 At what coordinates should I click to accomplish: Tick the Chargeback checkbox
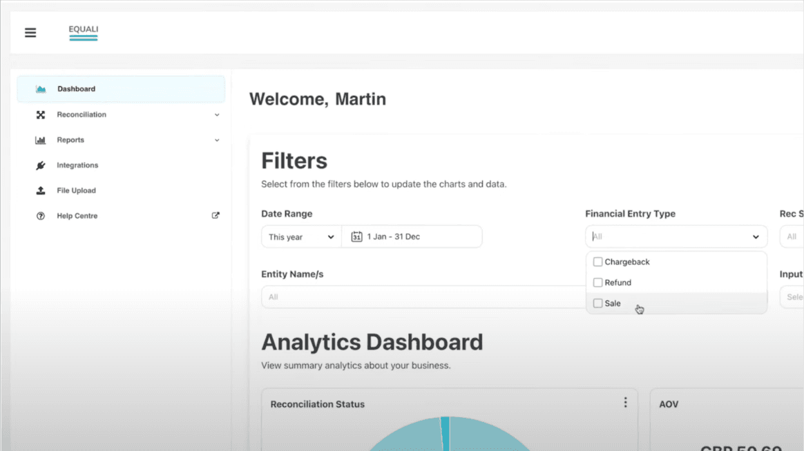597,261
